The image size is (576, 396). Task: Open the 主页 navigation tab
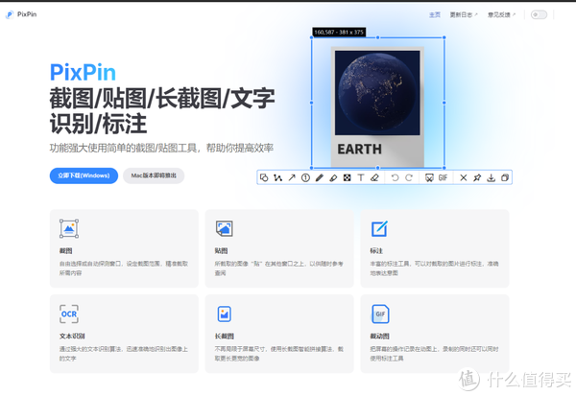[434, 14]
